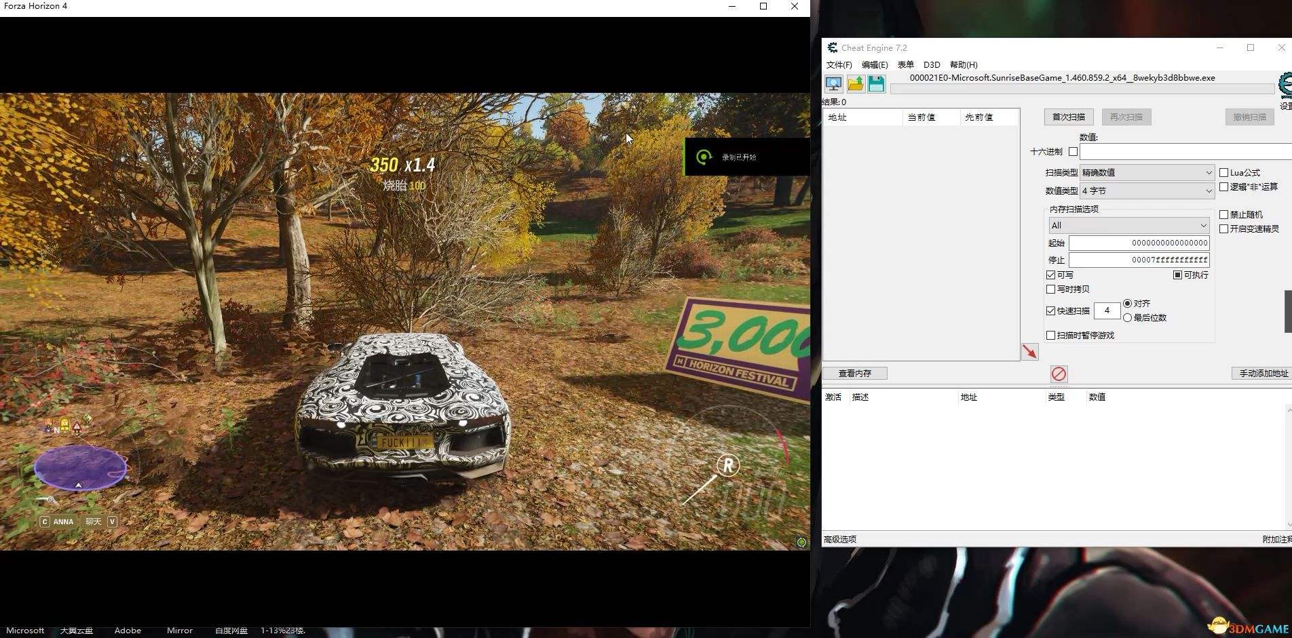This screenshot has width=1292, height=638.
Task: Click the Next Scan button
Action: 1126,117
